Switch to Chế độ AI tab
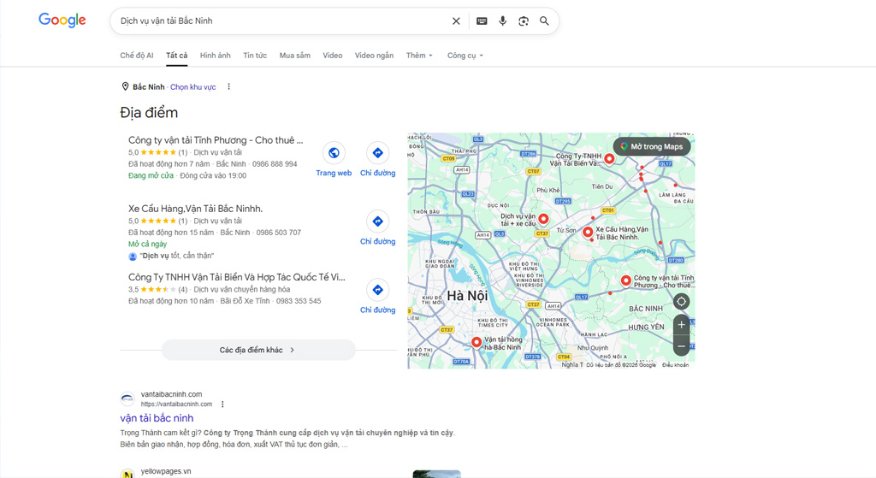This screenshot has width=876, height=478. click(x=136, y=56)
